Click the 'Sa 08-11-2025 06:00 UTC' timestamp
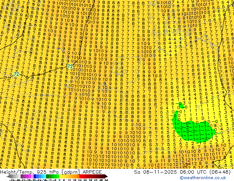 [x=171, y=172]
